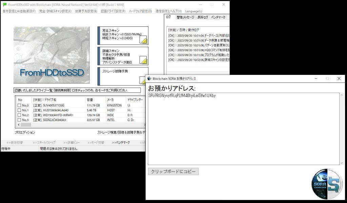Viewport: 347px width, 203px height.
Task: Click the [状態]：ドライブ名 column header
Action: pos(58,100)
